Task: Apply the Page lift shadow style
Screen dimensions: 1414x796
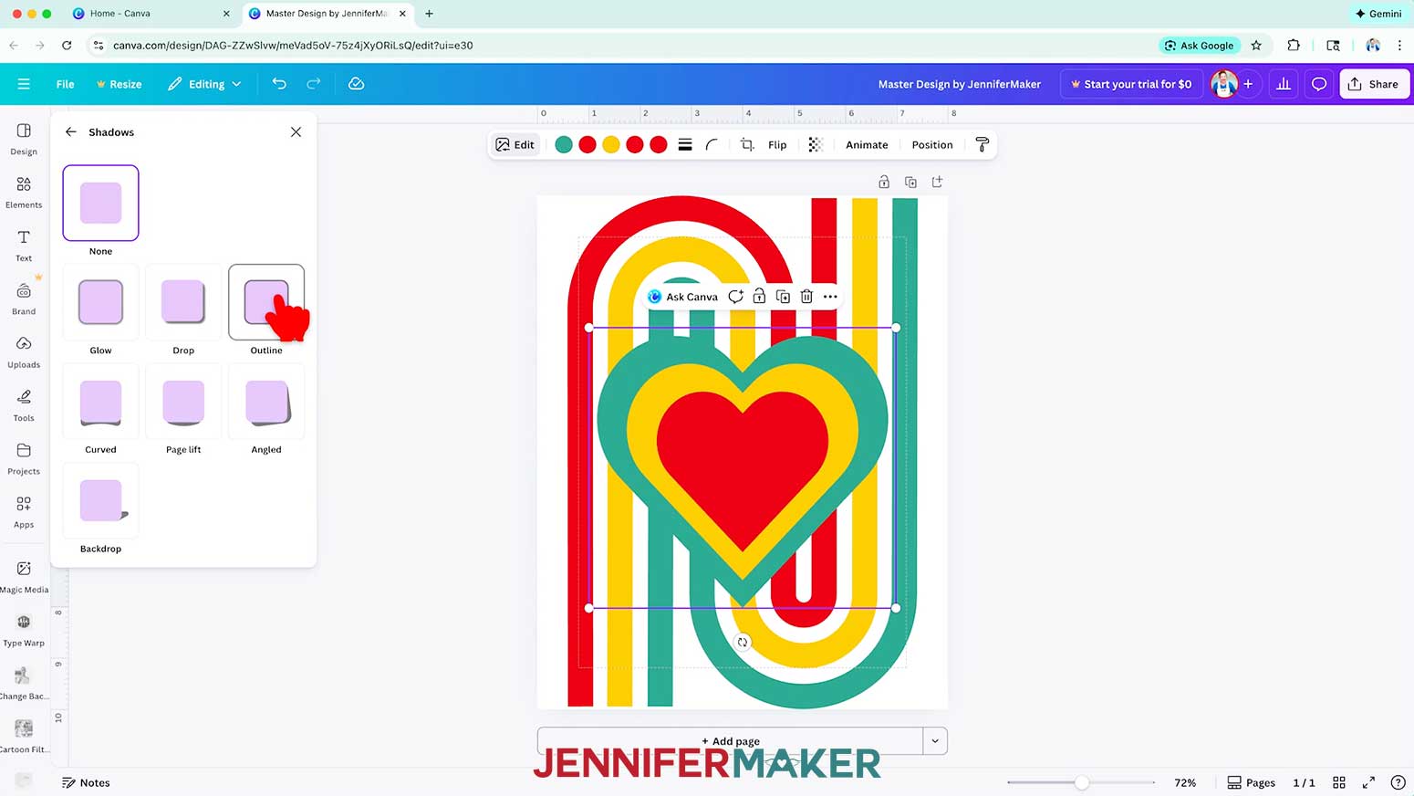Action: pos(183,402)
